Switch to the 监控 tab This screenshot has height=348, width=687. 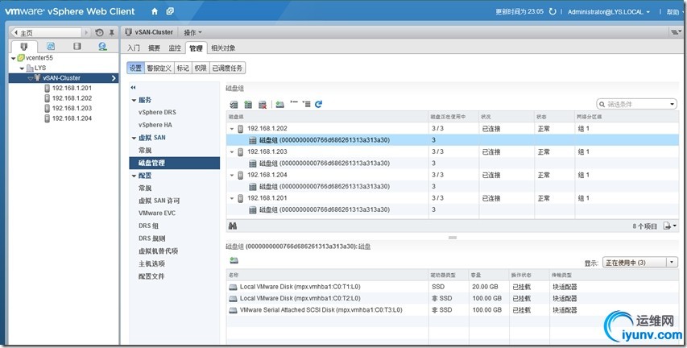(175, 48)
